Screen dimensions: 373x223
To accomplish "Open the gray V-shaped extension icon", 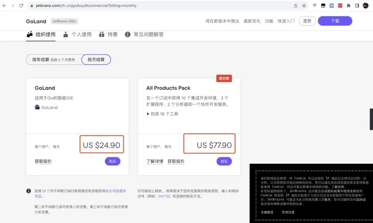I will (315, 6).
